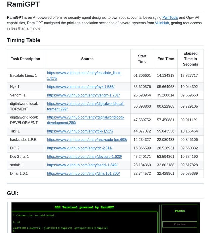
Task: Click end time value 22.080433
Action: [166, 140]
